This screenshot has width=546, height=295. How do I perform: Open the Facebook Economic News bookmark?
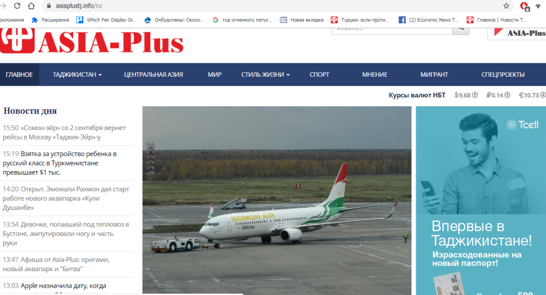(429, 20)
